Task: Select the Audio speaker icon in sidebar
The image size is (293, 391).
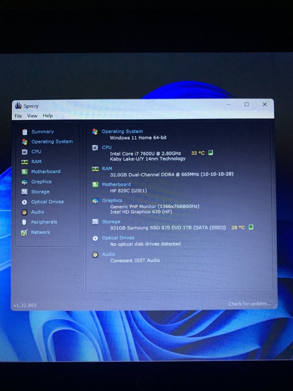Action: pos(24,212)
